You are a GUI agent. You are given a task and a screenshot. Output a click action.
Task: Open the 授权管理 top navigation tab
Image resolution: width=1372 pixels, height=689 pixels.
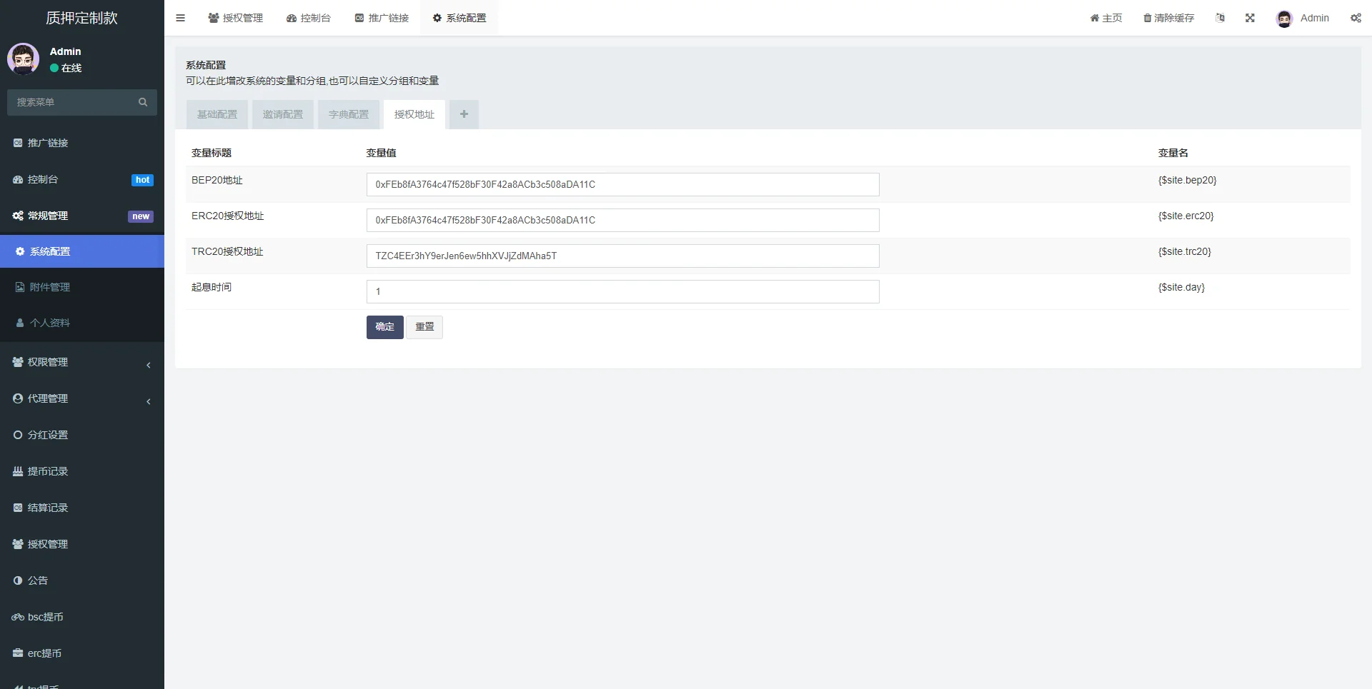[236, 18]
